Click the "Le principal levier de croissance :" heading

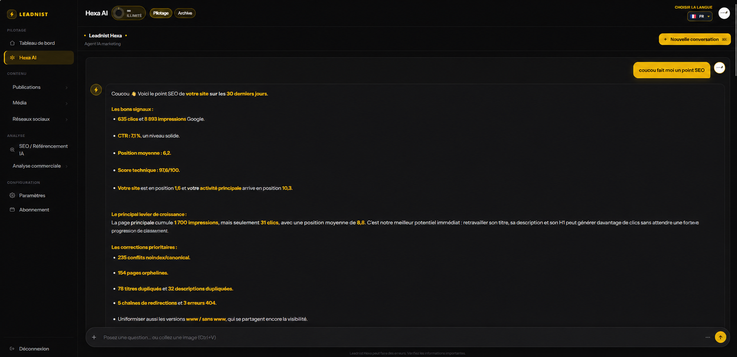(x=149, y=214)
